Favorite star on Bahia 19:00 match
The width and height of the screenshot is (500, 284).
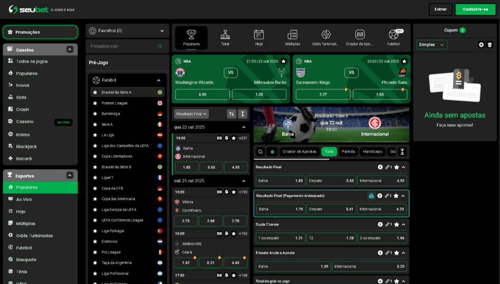[234, 138]
